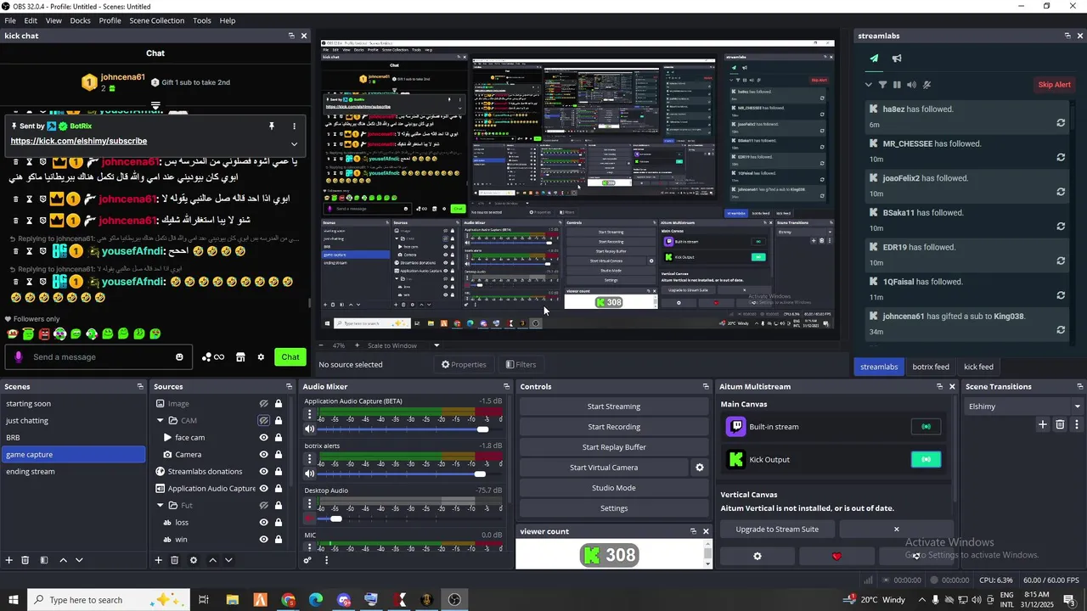Collapse the CAM group in Sources
Image resolution: width=1087 pixels, height=611 pixels.
pos(161,421)
